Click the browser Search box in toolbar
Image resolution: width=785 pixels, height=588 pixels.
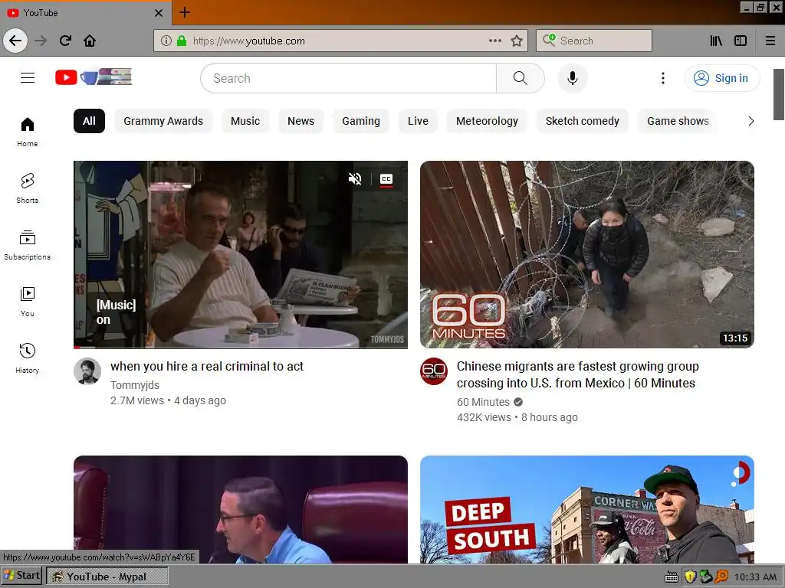594,41
